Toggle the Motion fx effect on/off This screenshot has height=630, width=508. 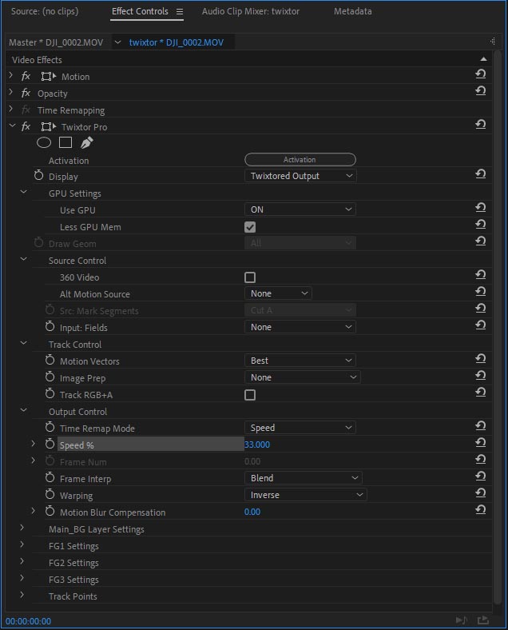[26, 76]
